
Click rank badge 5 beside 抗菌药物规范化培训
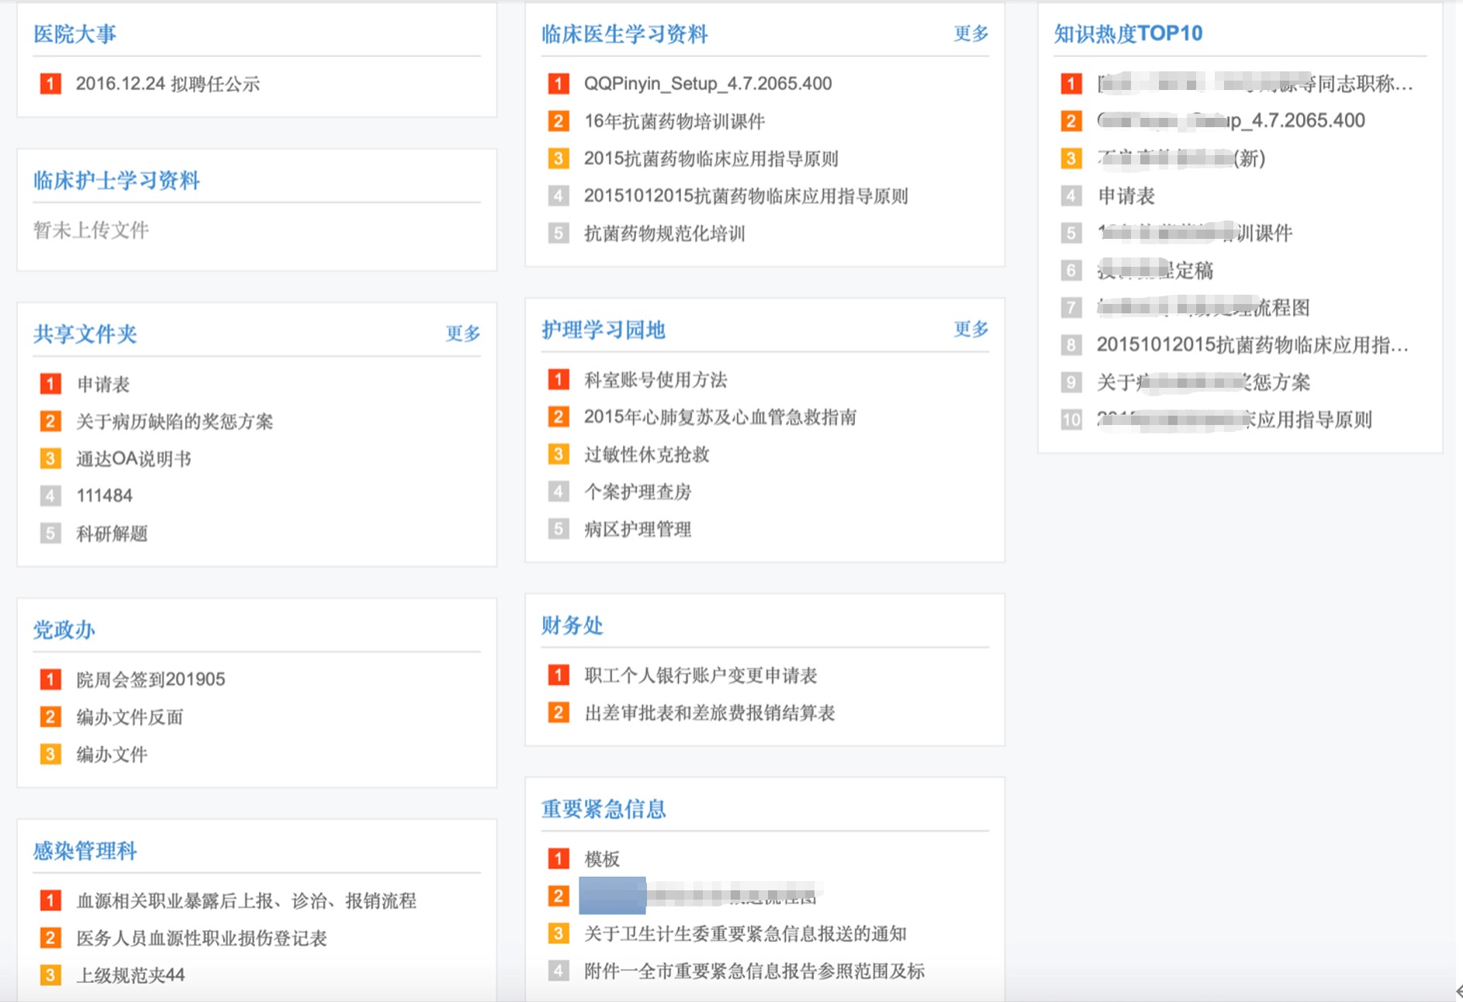[558, 233]
